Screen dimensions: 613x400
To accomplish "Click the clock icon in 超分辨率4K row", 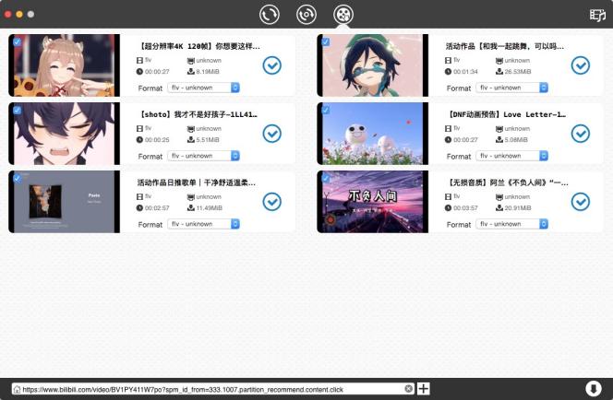I will click(x=139, y=72).
